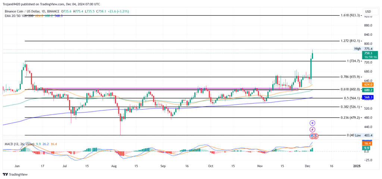Click the High 775.4 price label
This screenshot has height=179, width=382.
[x=363, y=49]
